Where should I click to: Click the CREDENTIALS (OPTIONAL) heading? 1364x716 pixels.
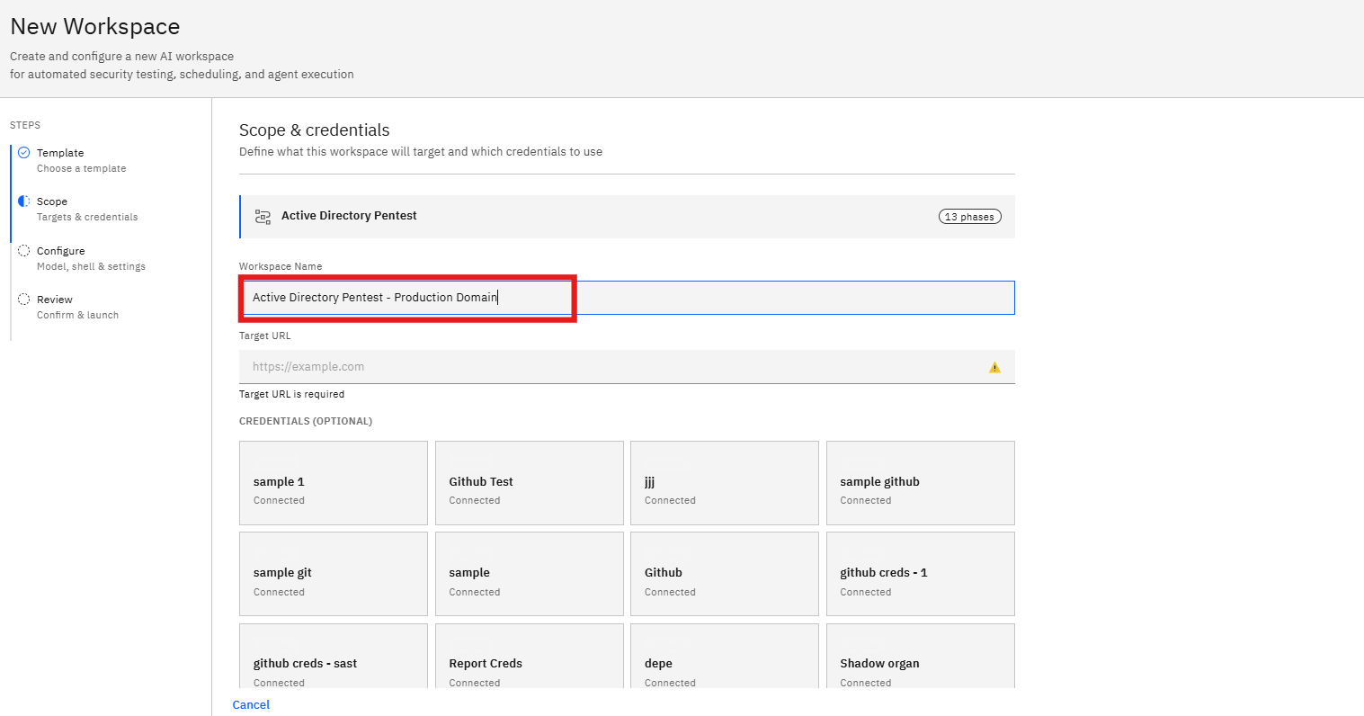coord(306,421)
